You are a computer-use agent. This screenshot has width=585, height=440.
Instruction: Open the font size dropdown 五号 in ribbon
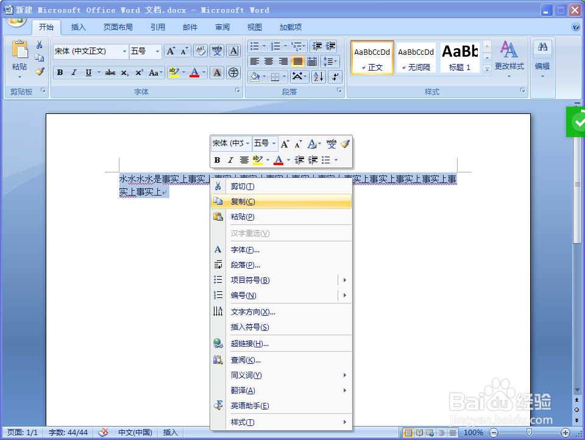point(157,51)
